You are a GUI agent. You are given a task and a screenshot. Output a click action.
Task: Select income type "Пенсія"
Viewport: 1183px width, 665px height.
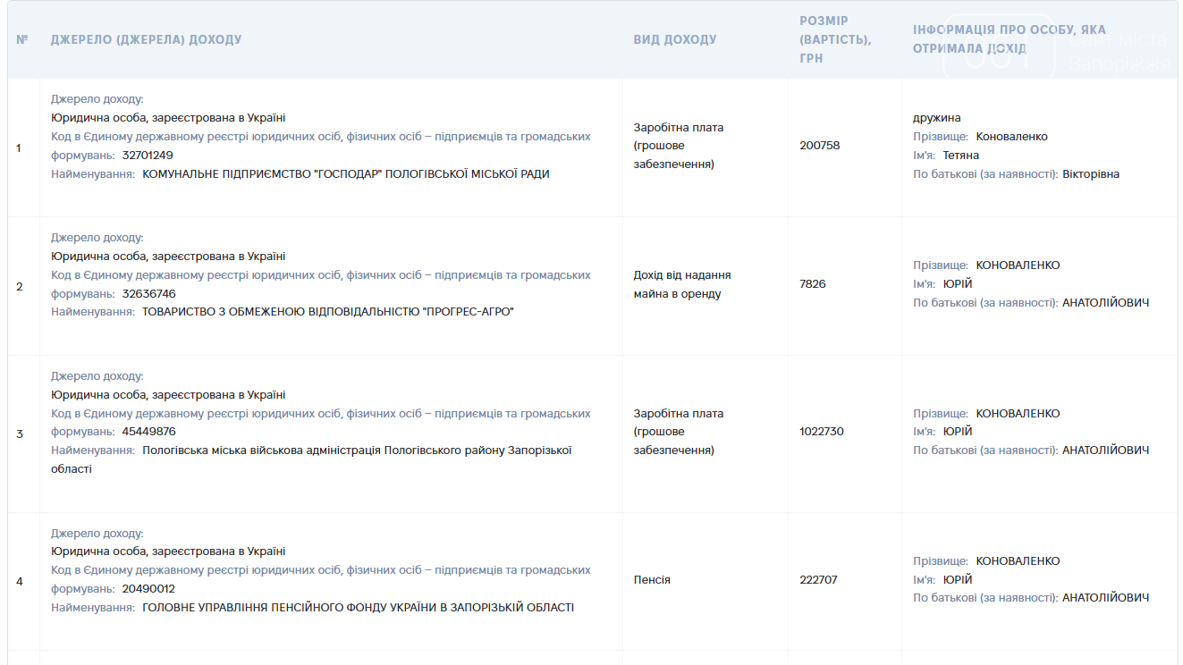pos(652,579)
